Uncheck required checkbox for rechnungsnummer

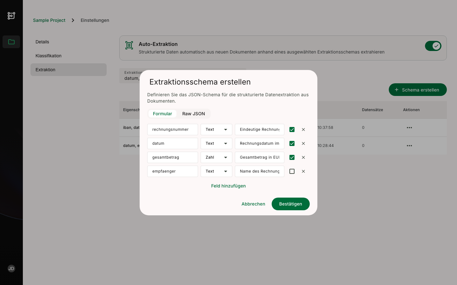292,130
